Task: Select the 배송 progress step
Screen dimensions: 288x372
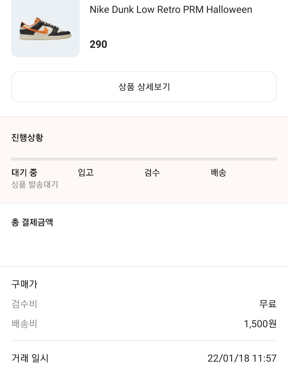Action: (x=218, y=173)
